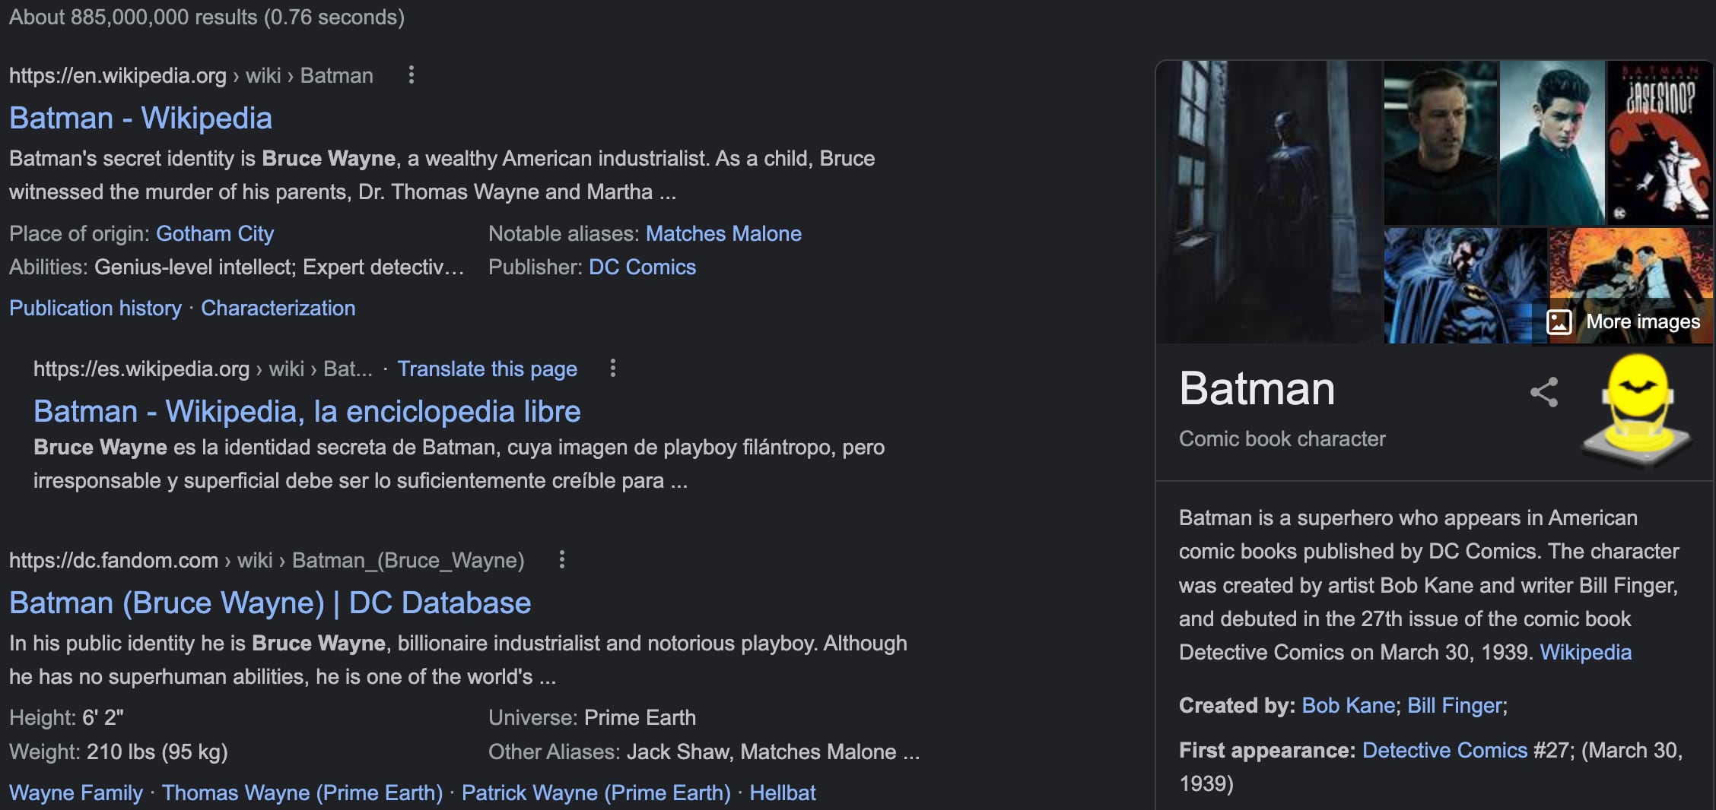The image size is (1716, 810).
Task: Open the three-dot menu beside the DC Database result
Action: (x=562, y=560)
